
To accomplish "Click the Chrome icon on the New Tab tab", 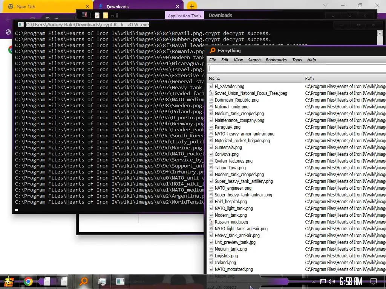I will pos(10,7).
